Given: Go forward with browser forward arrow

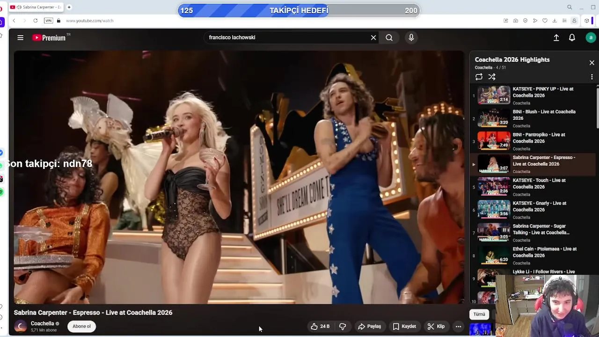Looking at the screenshot, I should 24,21.
